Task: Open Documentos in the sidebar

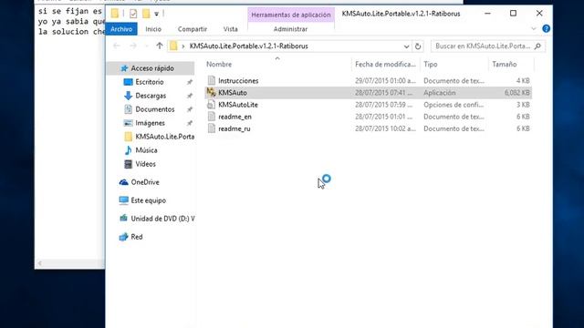Action: 154,109
